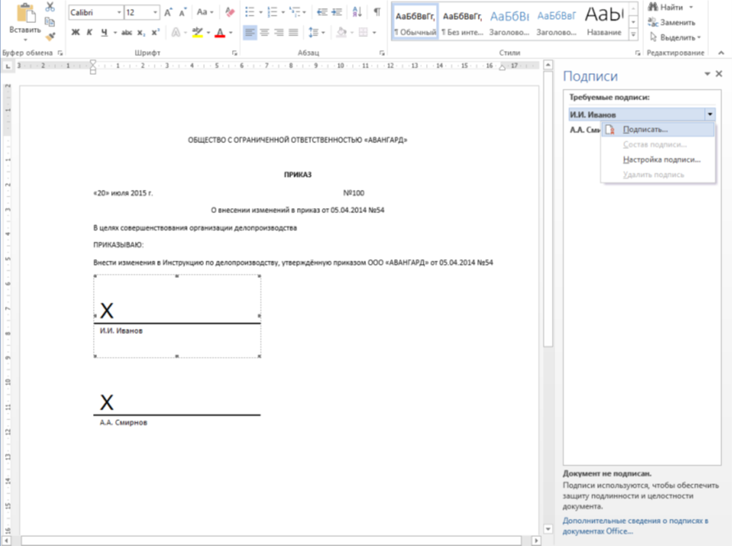732x546 pixels.
Task: Open the Calibri font name dropdown
Action: pyautogui.click(x=119, y=12)
